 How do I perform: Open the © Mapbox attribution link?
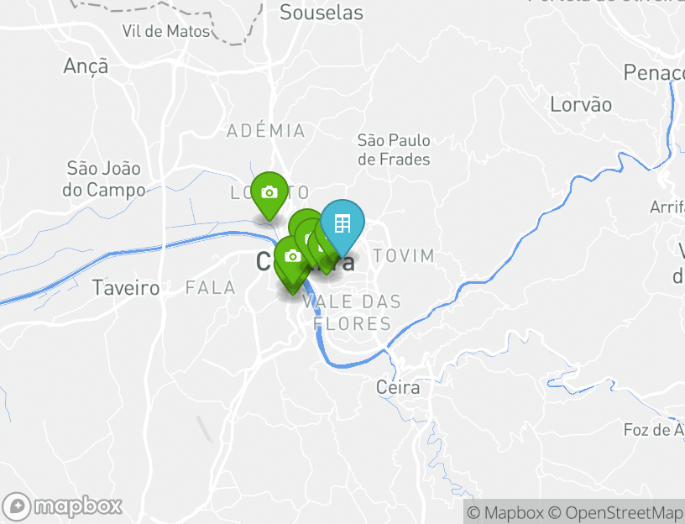505,512
